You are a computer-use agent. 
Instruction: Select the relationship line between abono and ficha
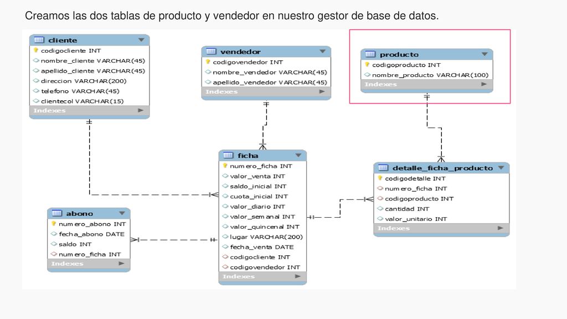tap(173, 239)
